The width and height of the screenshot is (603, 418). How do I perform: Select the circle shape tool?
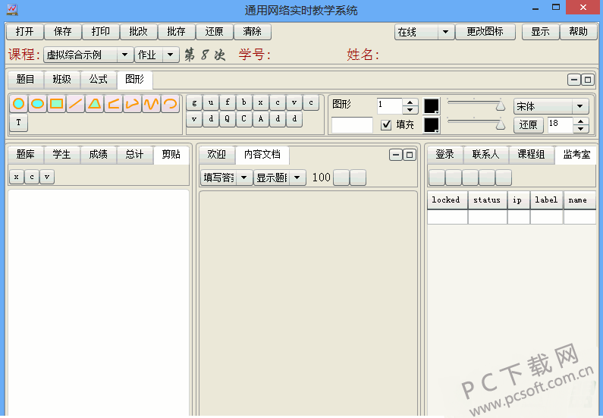click(18, 103)
